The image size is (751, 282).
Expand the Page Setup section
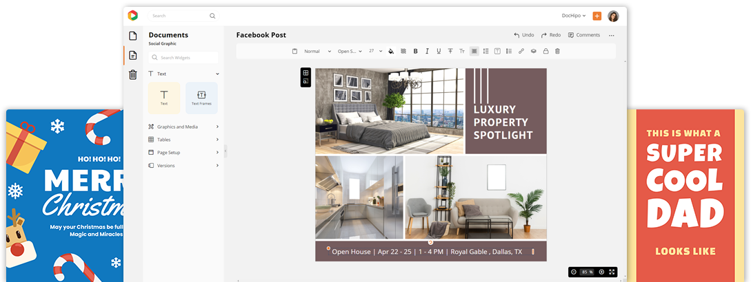click(183, 153)
